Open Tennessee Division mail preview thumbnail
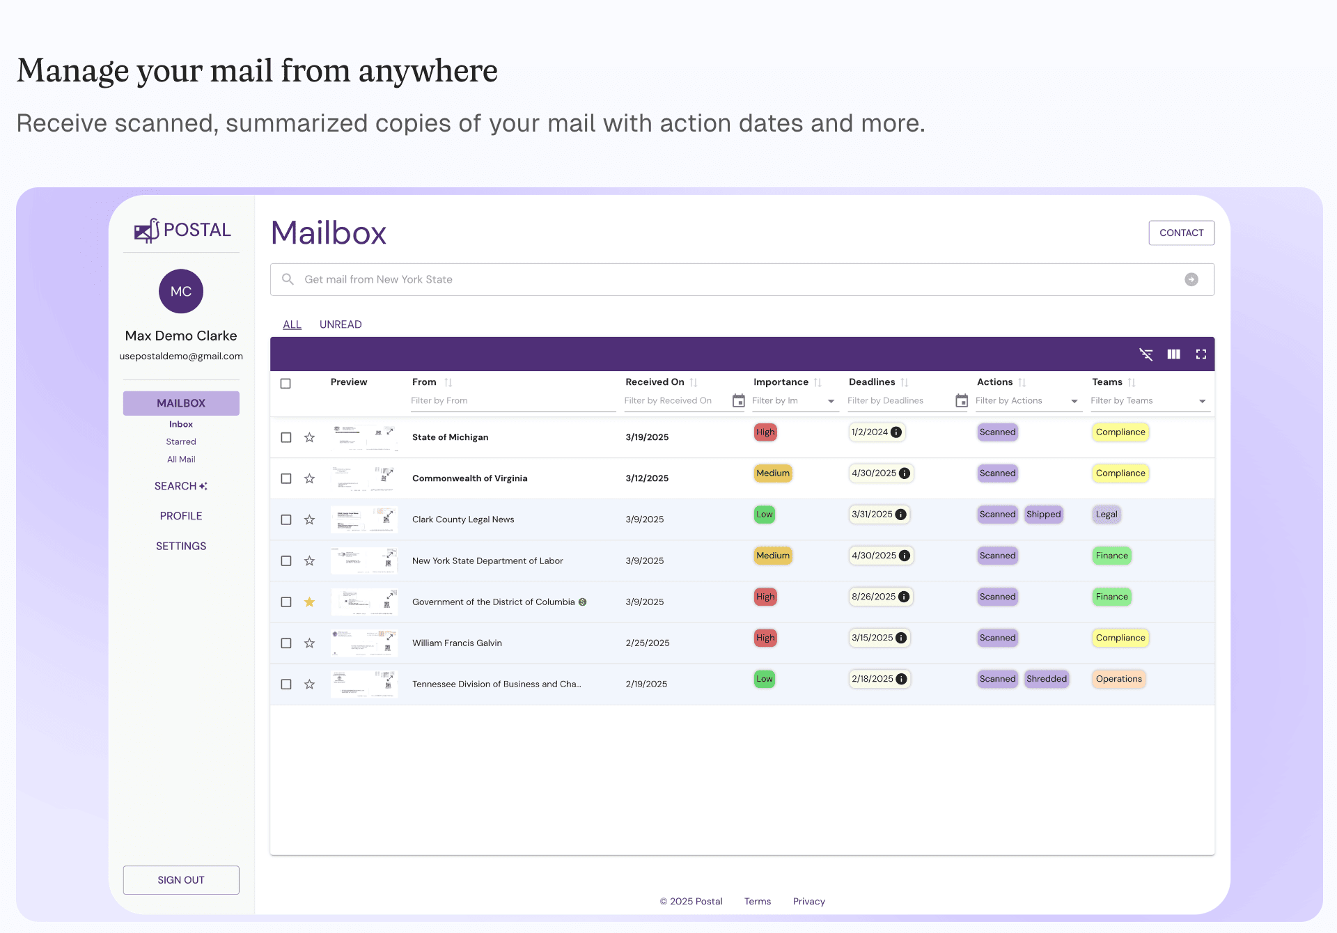The width and height of the screenshot is (1337, 933). click(x=363, y=684)
